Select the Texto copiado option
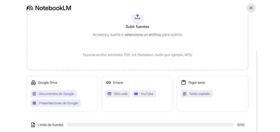 (x=199, y=94)
